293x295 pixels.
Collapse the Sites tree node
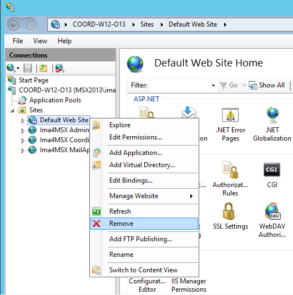coord(12,111)
